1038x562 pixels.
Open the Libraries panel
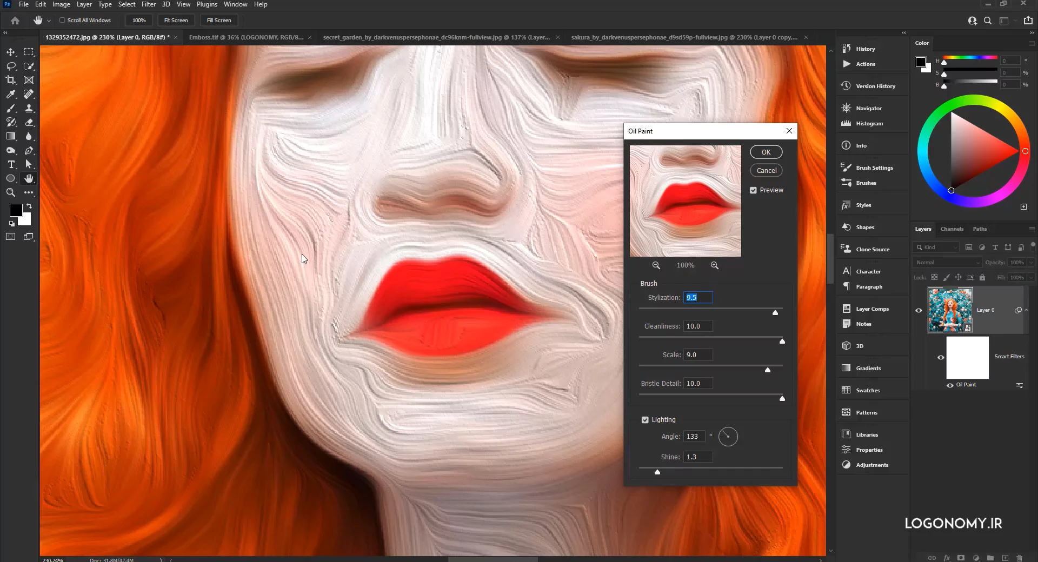tap(867, 434)
